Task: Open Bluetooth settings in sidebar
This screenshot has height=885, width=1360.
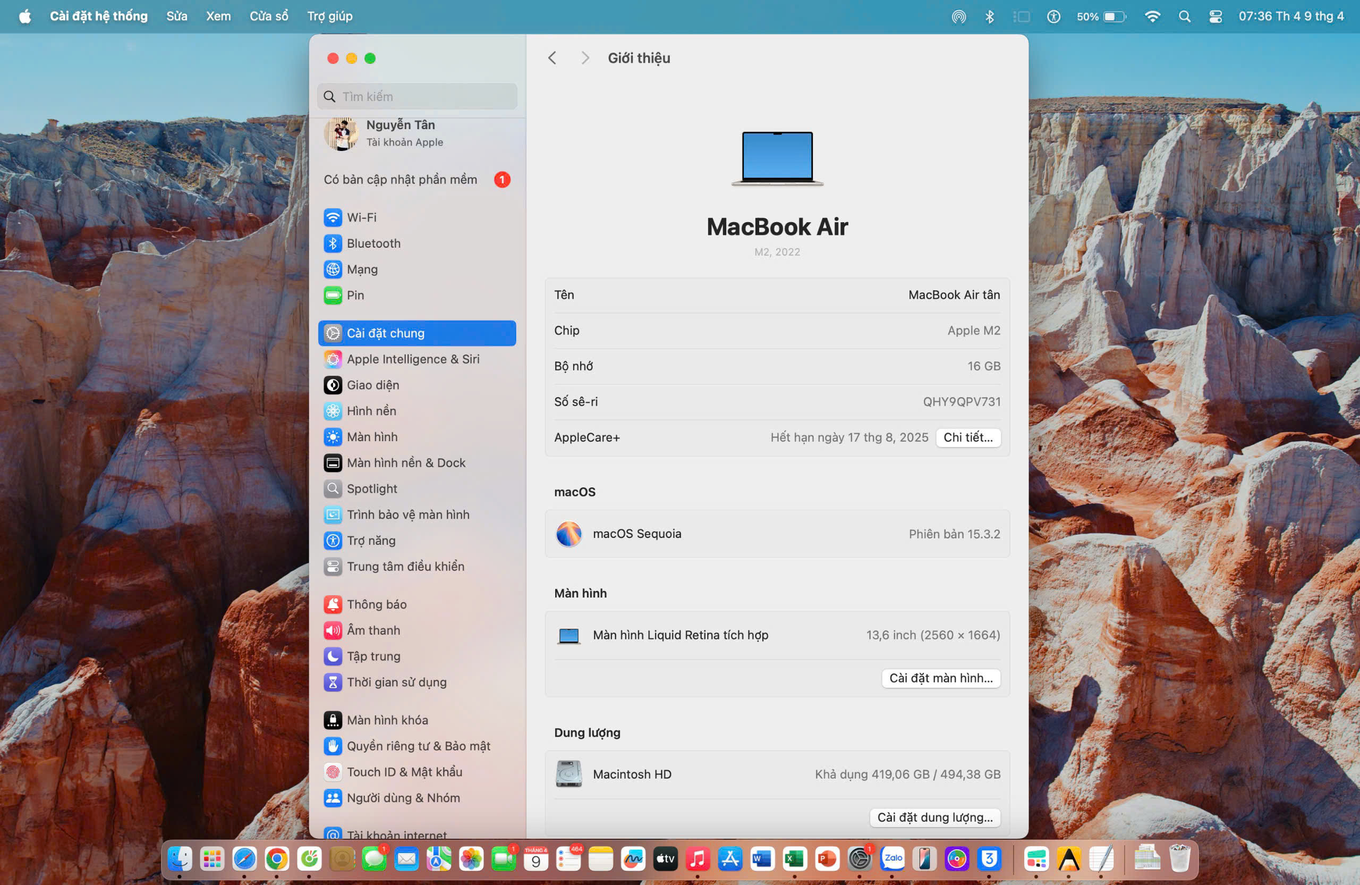Action: pos(416,243)
